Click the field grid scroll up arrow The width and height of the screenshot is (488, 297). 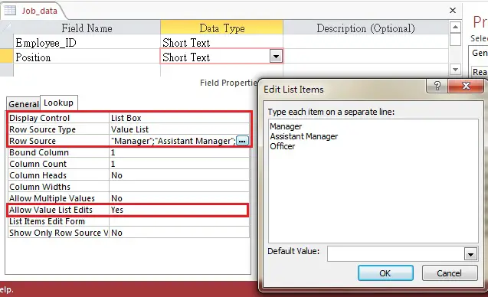point(455,28)
